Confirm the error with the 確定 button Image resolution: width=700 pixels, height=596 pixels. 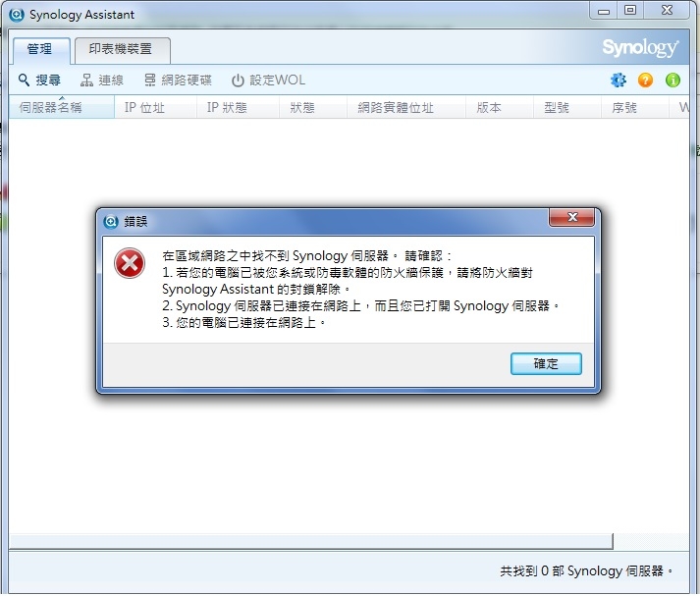coord(546,363)
